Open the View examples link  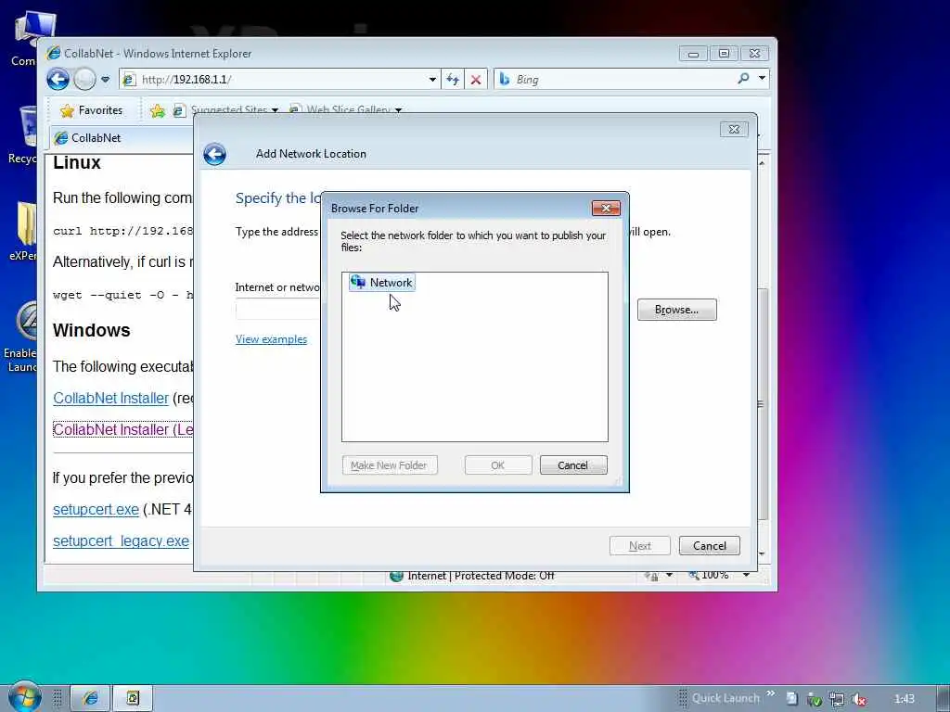click(271, 339)
